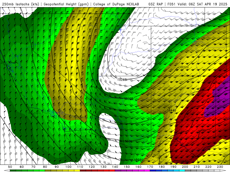Click the 10560 contour height label
This screenshot has width=230, height=172.
[138, 160]
